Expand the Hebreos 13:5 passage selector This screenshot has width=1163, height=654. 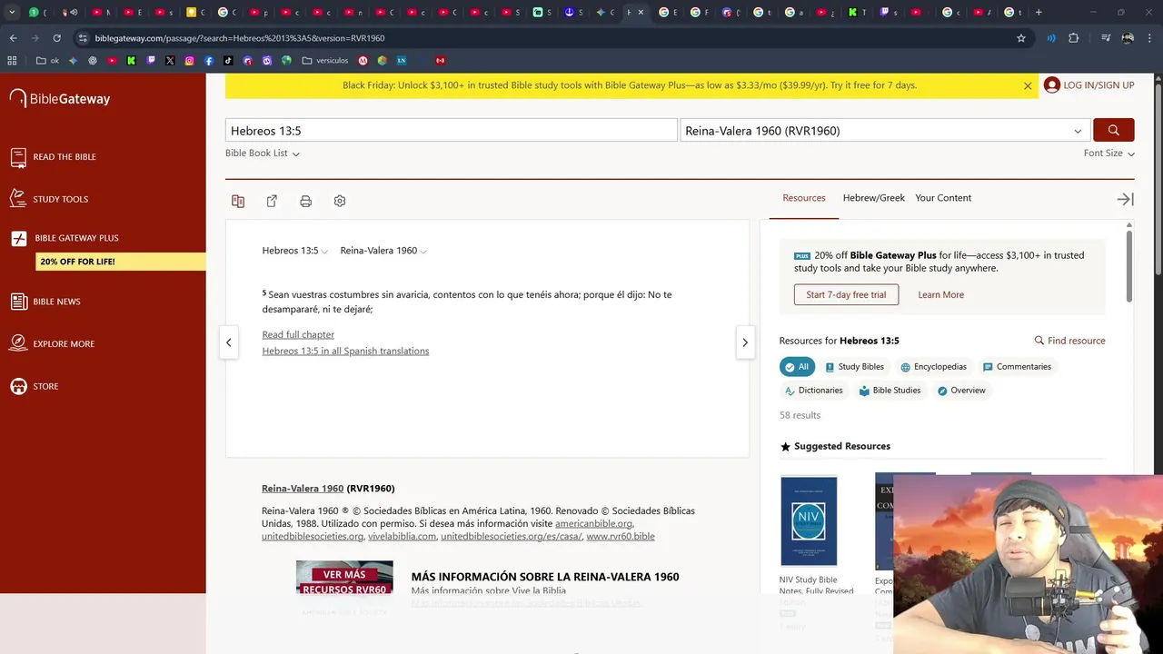[295, 251]
